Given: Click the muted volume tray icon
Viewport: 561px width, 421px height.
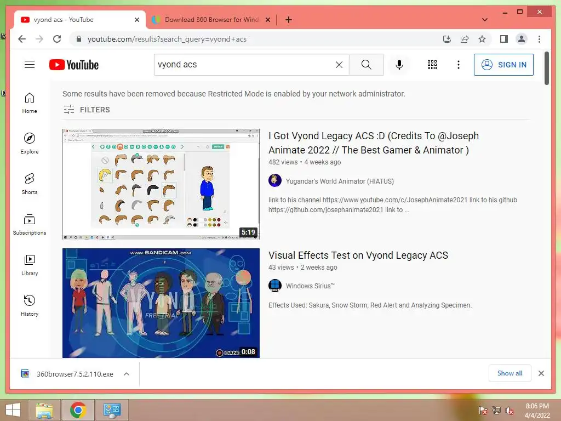Looking at the screenshot, I should 510,411.
